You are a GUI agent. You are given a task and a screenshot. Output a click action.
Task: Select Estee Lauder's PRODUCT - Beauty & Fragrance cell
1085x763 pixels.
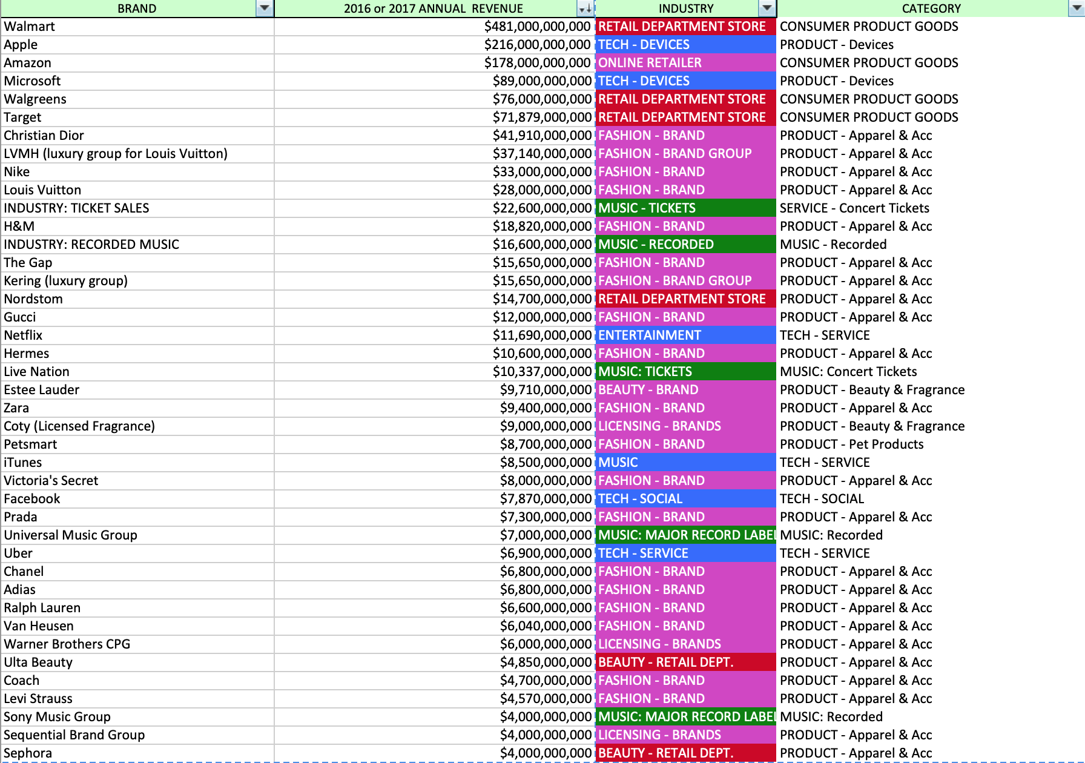[931, 390]
